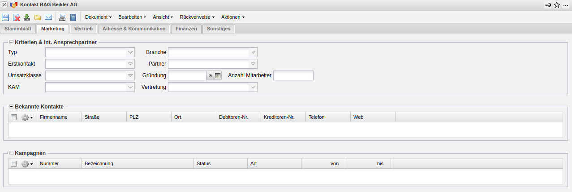The image size is (572, 192).
Task: Switch to the Vertrieb tab
Action: 83,29
